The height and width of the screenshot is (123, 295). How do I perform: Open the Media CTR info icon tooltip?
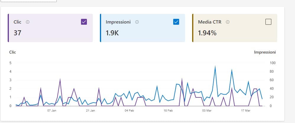(228, 22)
